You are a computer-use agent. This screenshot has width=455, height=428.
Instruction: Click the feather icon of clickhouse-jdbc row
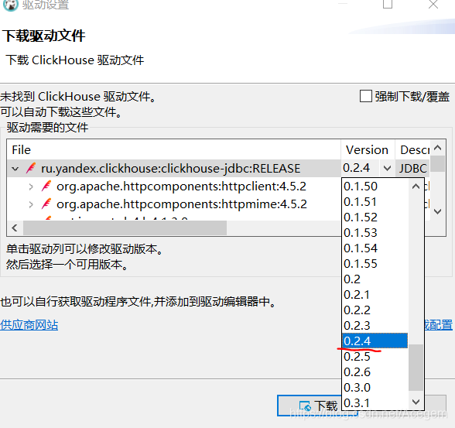31,168
